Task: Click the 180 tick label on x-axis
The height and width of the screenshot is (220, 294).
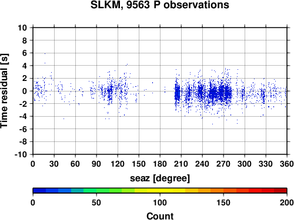Action: pyautogui.click(x=160, y=164)
